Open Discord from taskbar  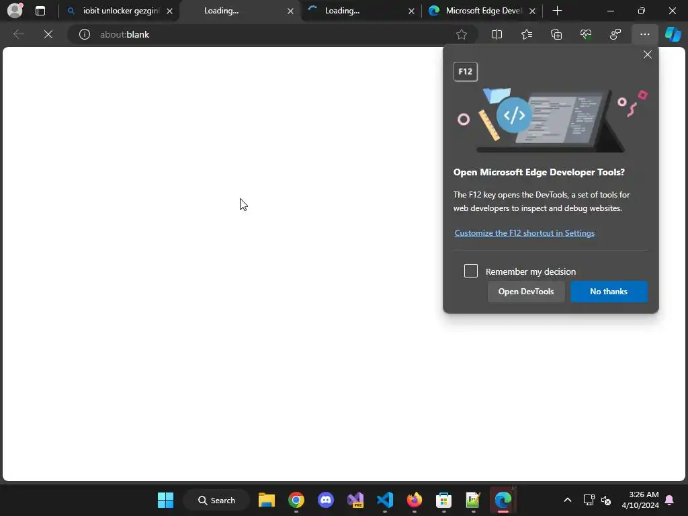click(x=326, y=500)
